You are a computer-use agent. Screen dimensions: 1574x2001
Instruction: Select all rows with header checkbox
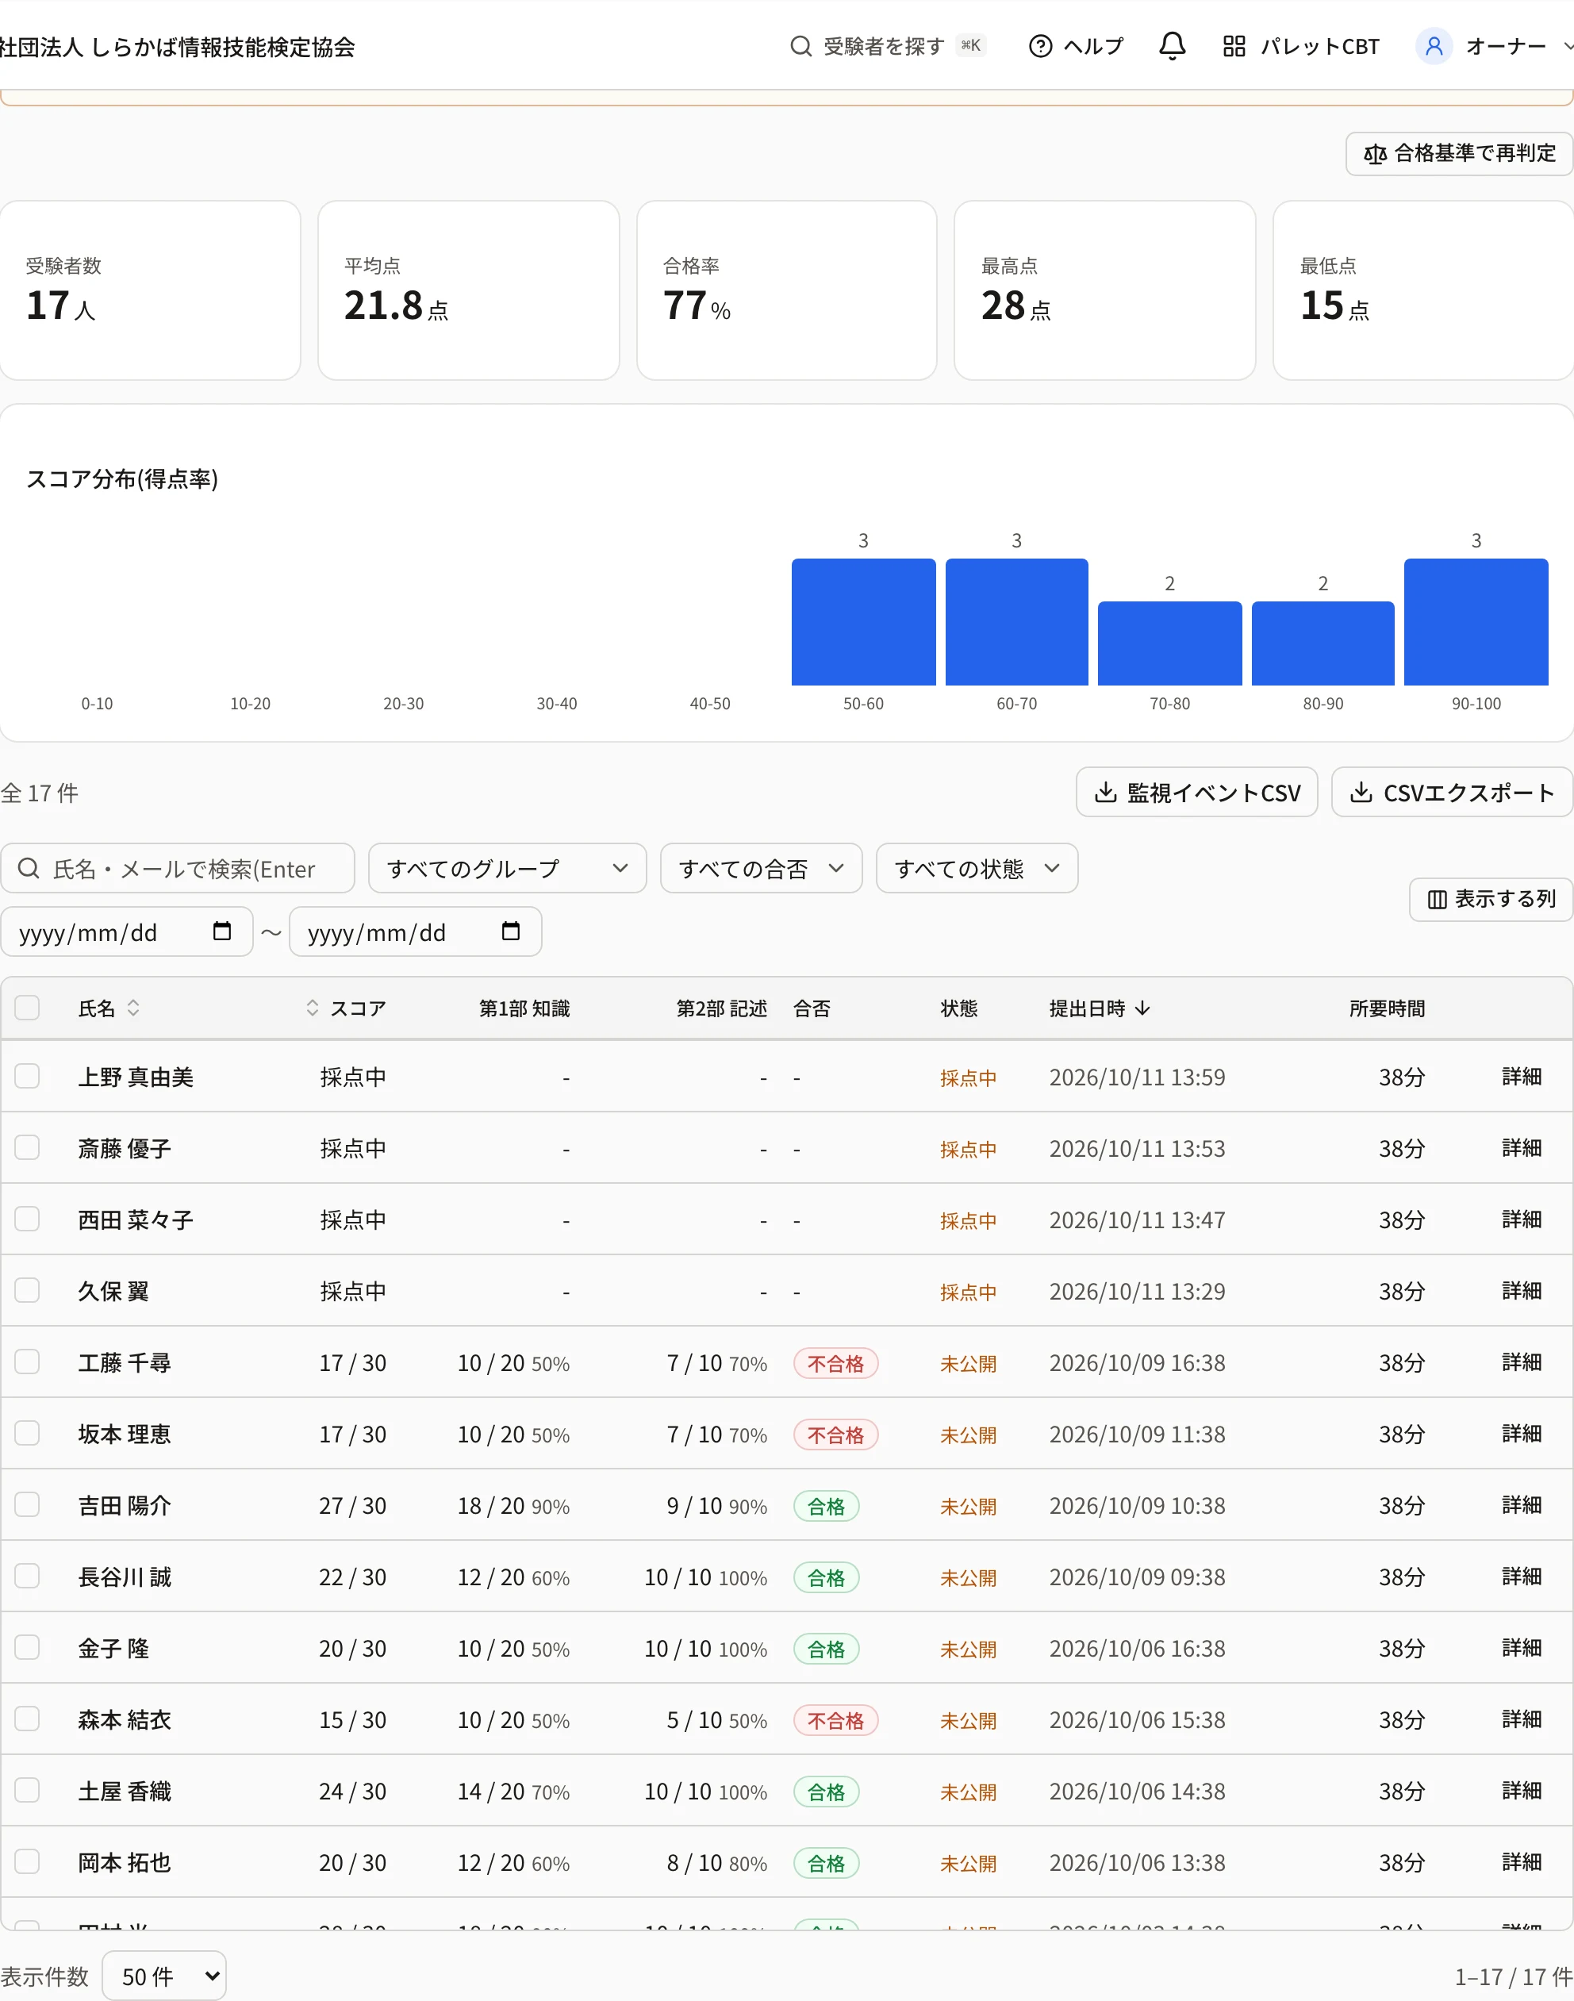(28, 1008)
